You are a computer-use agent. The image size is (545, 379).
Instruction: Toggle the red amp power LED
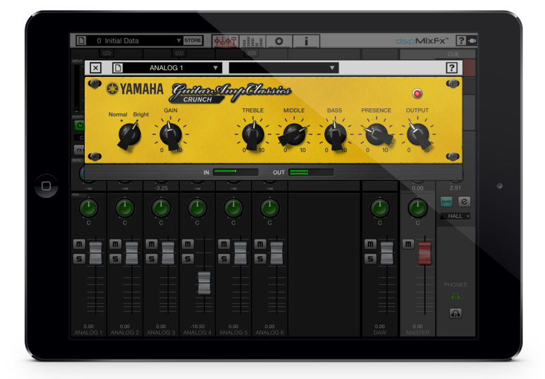pyautogui.click(x=417, y=93)
